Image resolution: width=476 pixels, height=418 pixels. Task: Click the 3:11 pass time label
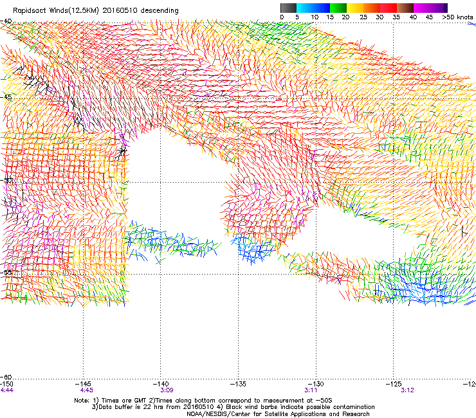(311, 390)
